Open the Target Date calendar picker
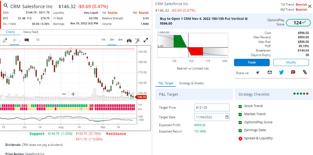Viewport: 313px width, 155px height. [x=227, y=117]
